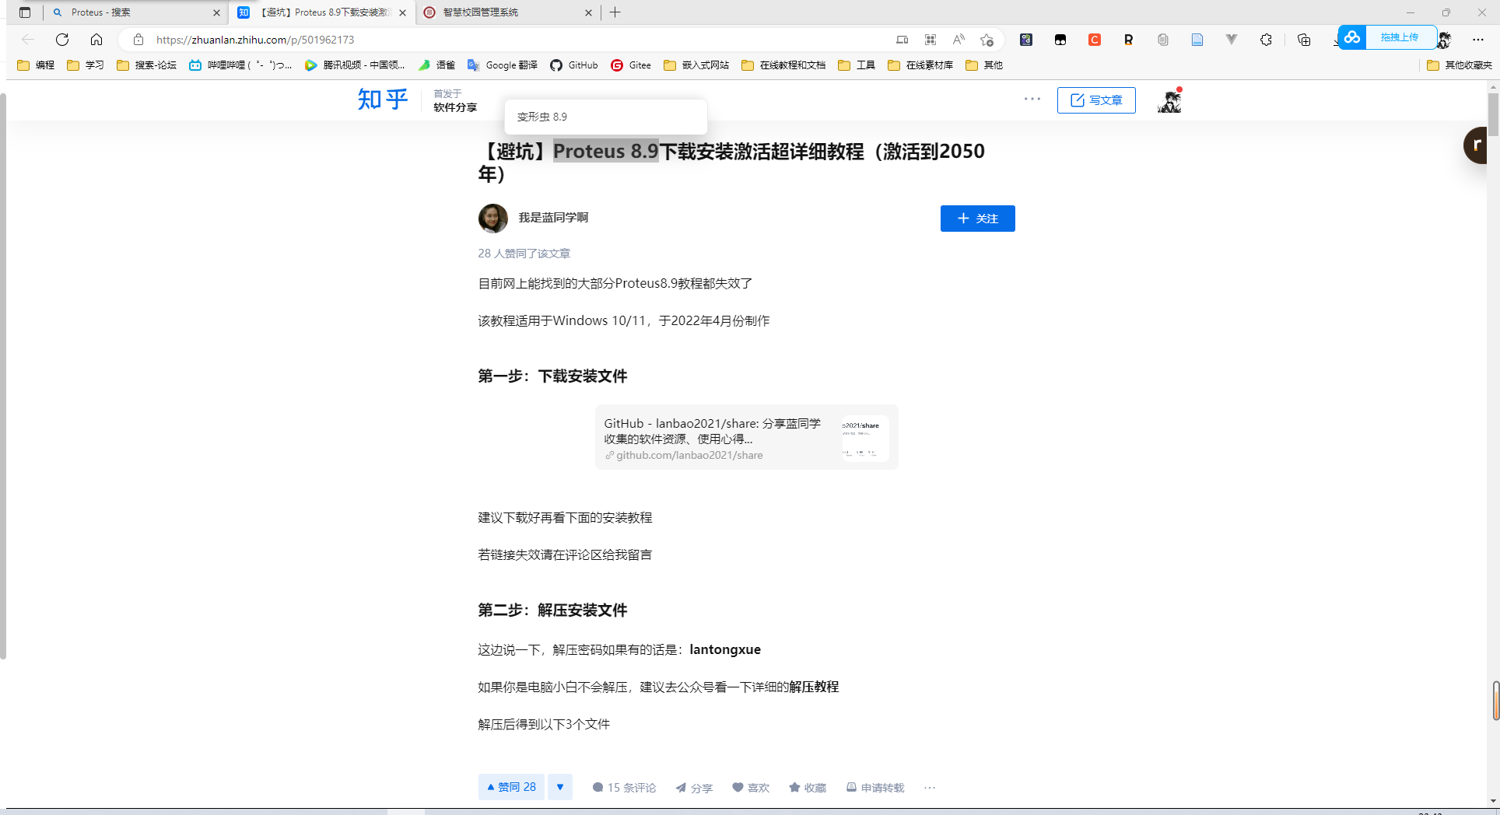Viewport: 1500px width, 815px height.
Task: View site information lock icon
Action: [138, 40]
